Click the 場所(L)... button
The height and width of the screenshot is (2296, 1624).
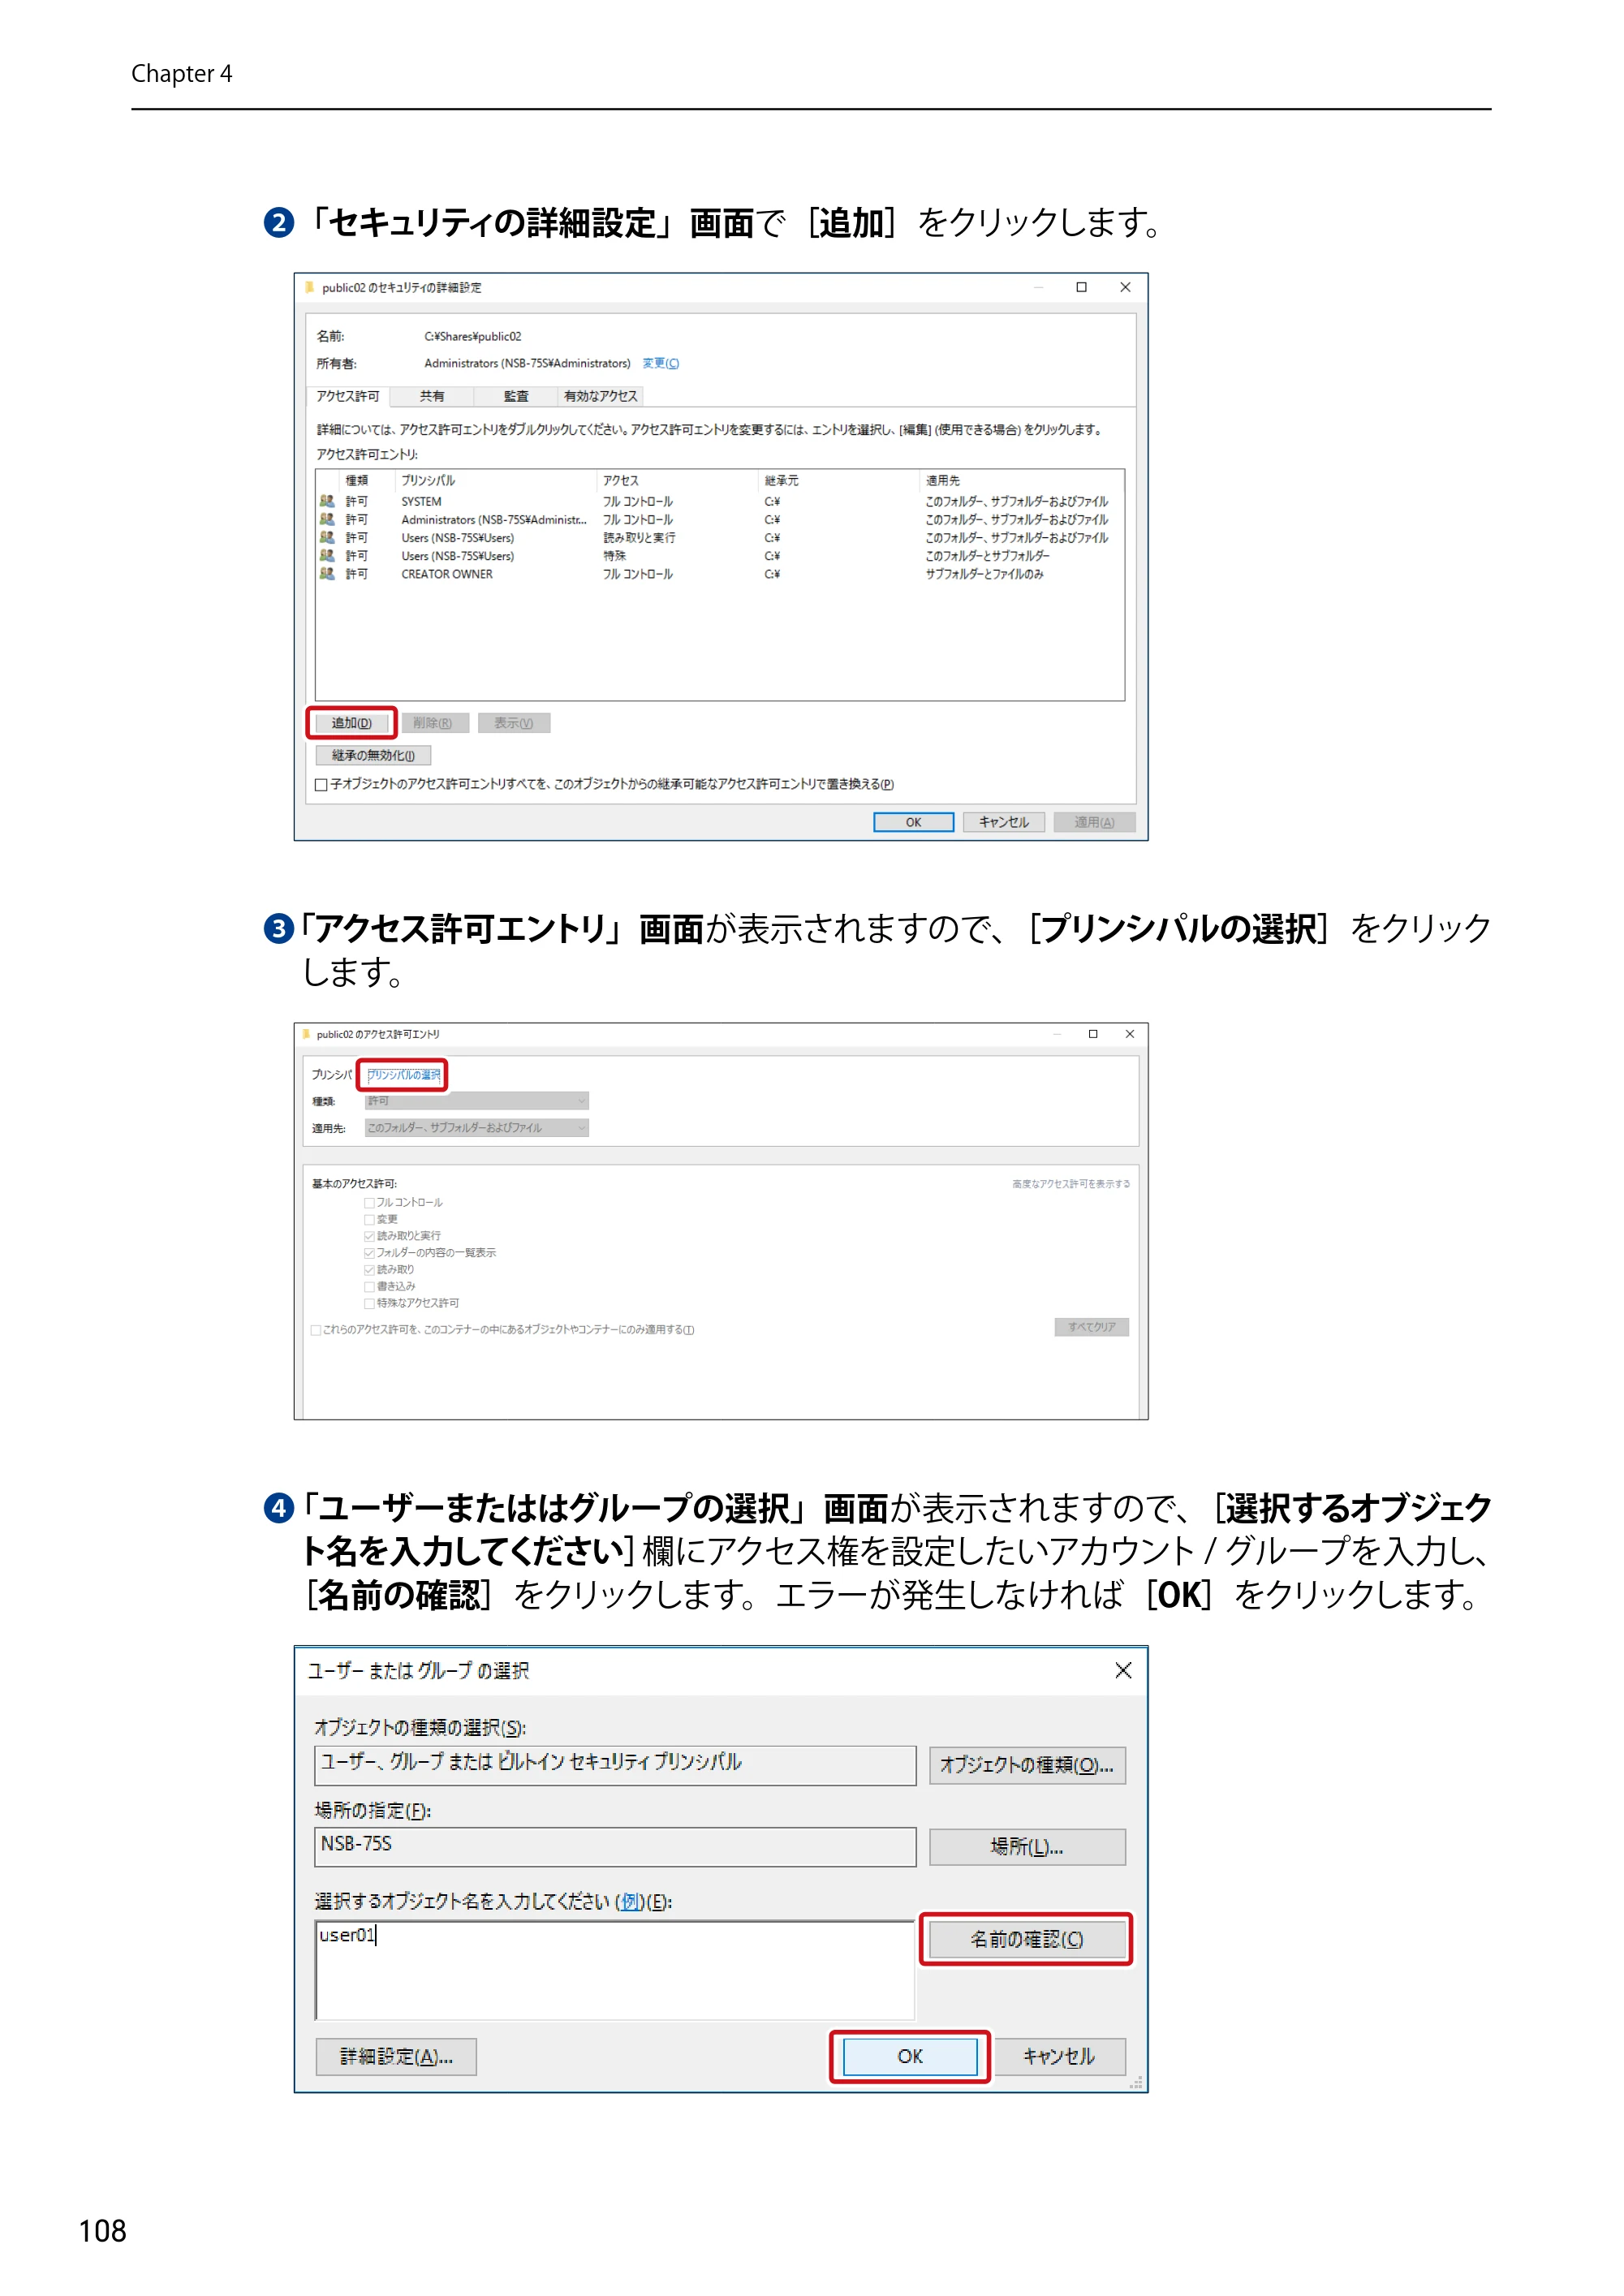point(1027,1847)
